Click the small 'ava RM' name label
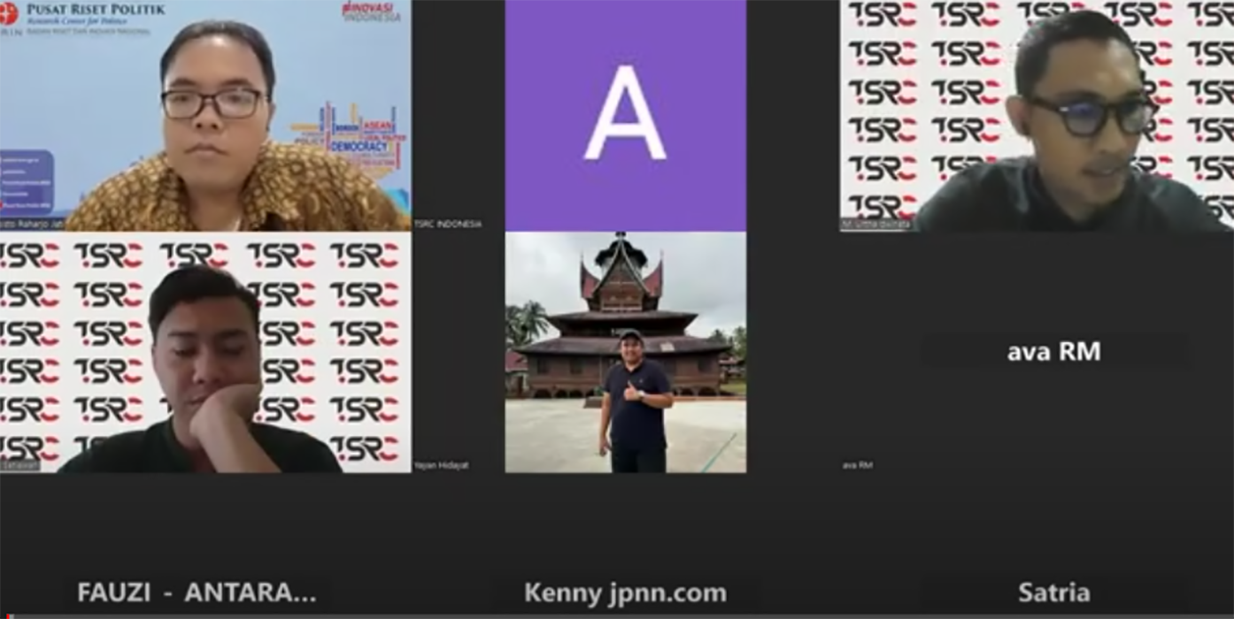1234x619 pixels. (857, 465)
